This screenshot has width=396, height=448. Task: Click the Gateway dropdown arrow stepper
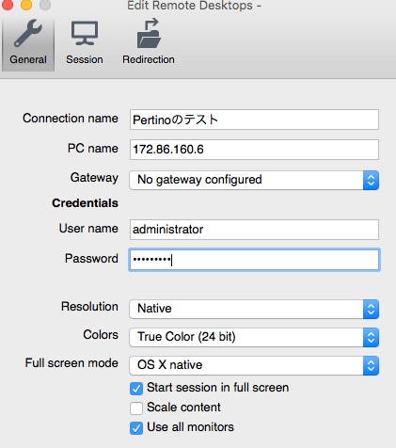point(371,180)
